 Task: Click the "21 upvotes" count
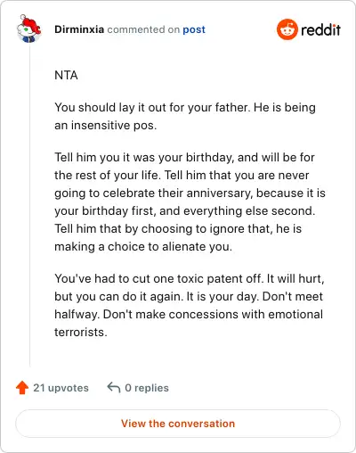tap(61, 388)
